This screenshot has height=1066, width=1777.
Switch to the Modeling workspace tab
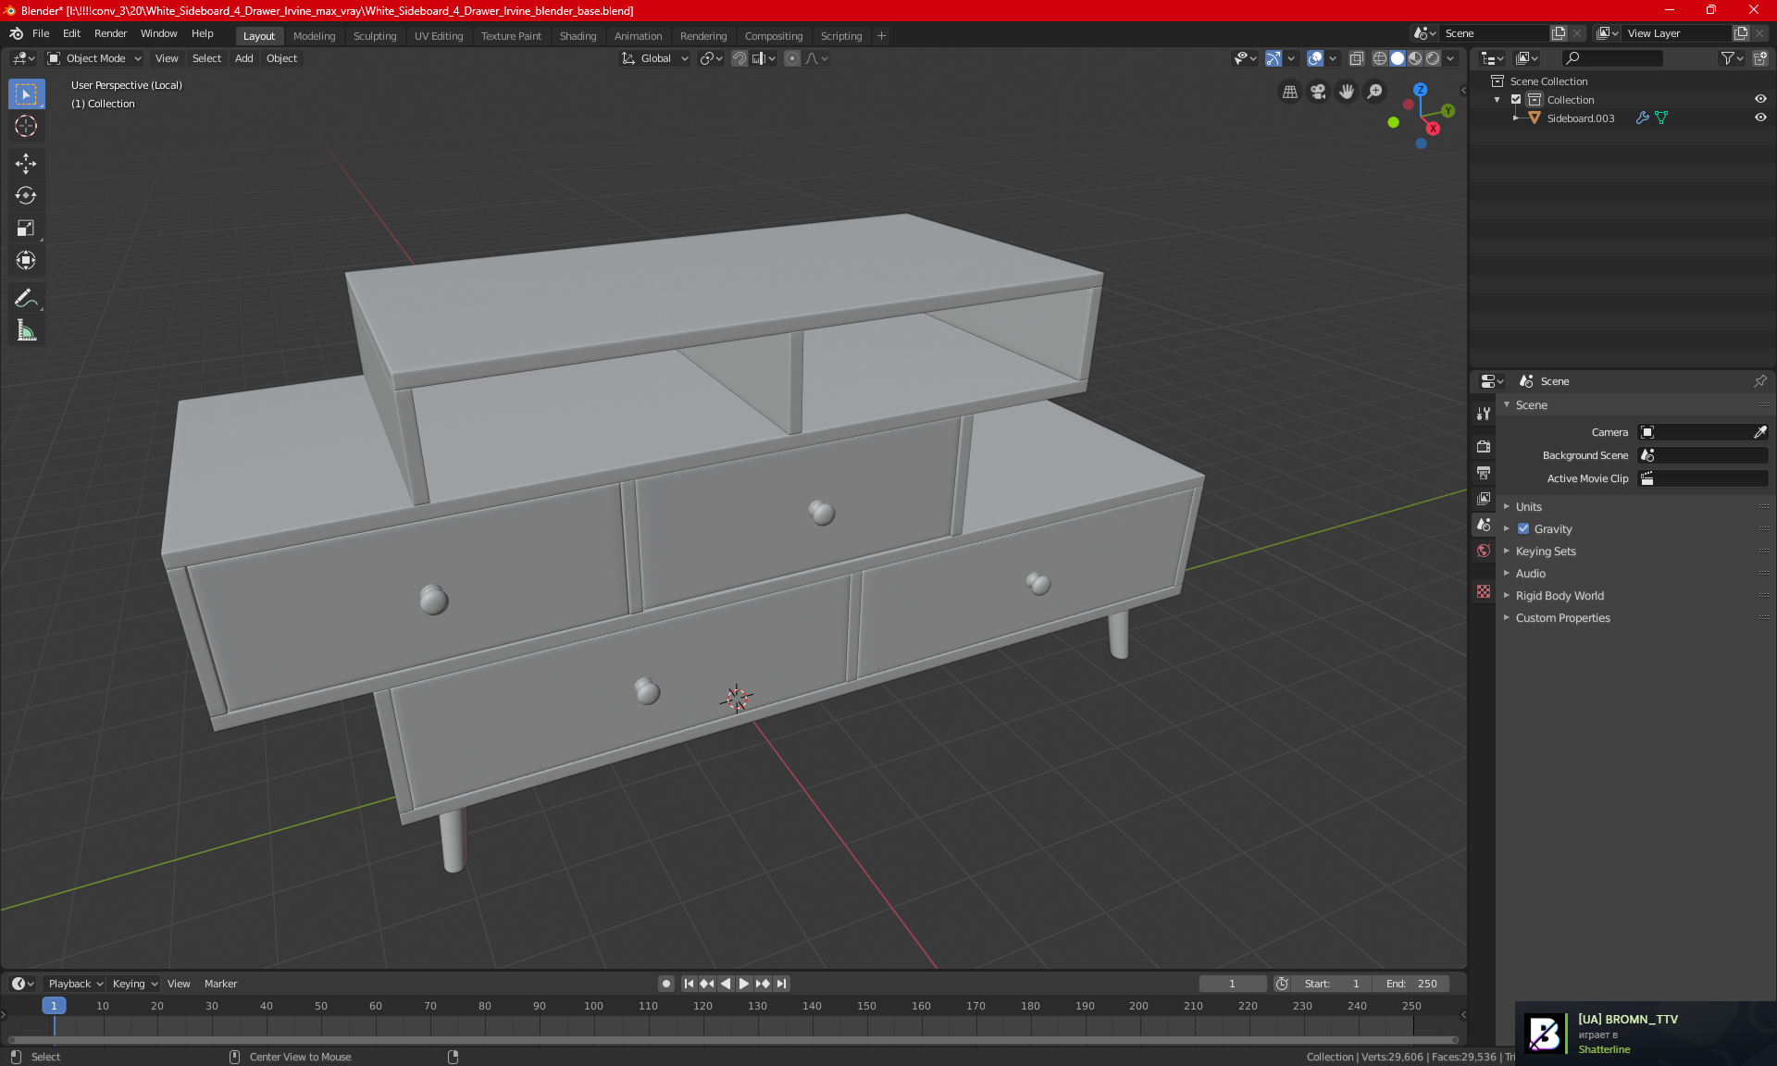[314, 36]
